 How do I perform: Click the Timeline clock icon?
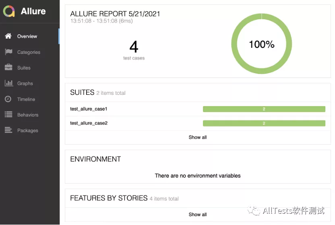tap(8, 99)
